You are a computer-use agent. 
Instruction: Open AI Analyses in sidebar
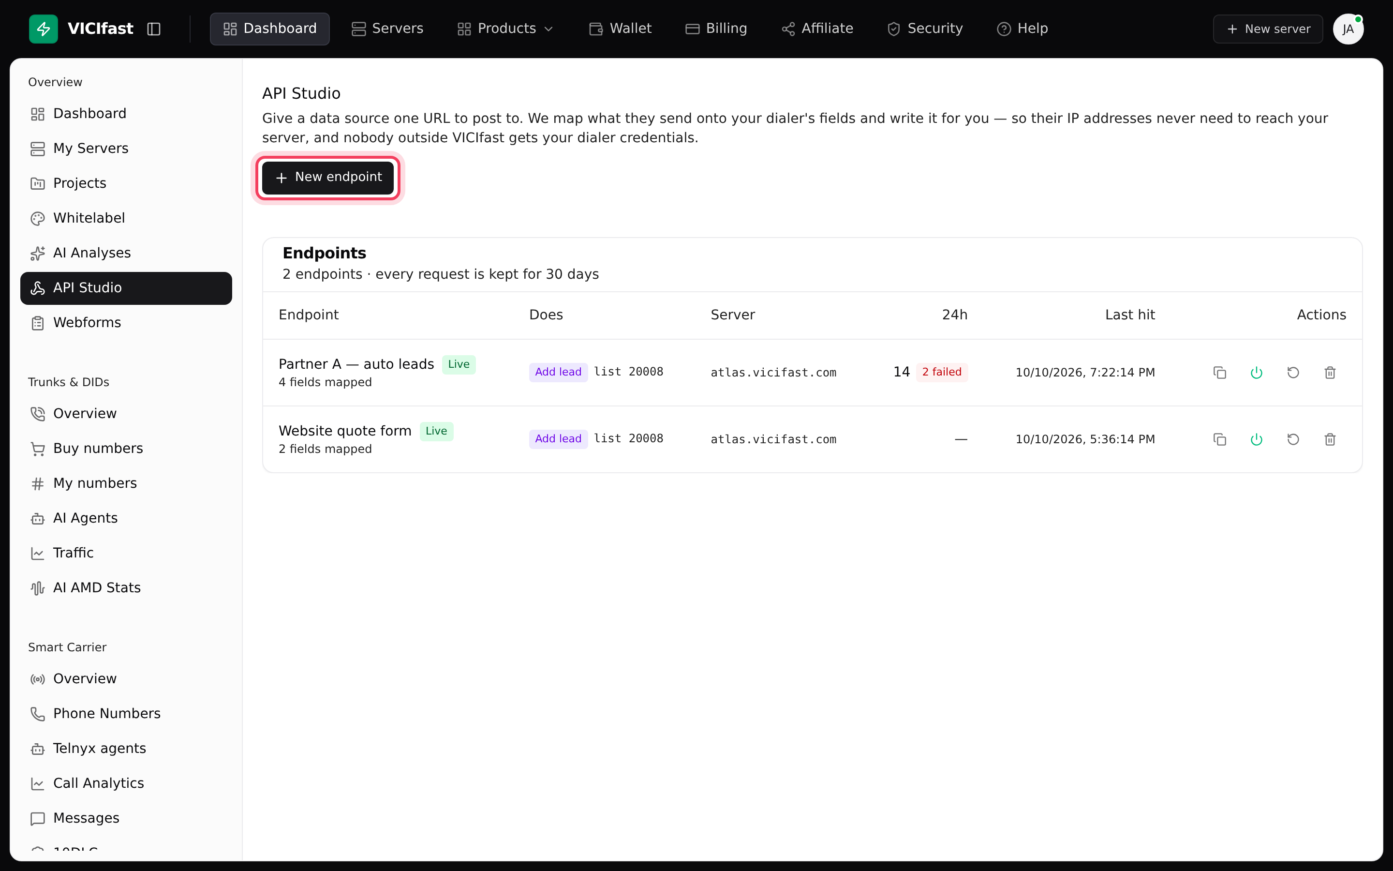(126, 253)
